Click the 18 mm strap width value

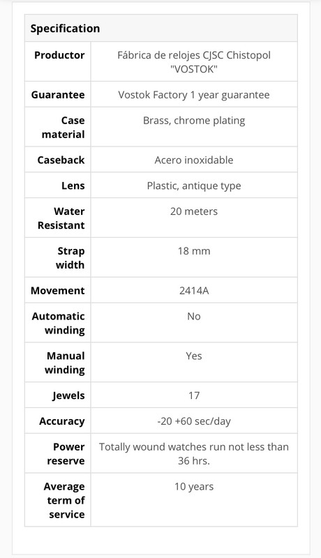click(194, 251)
